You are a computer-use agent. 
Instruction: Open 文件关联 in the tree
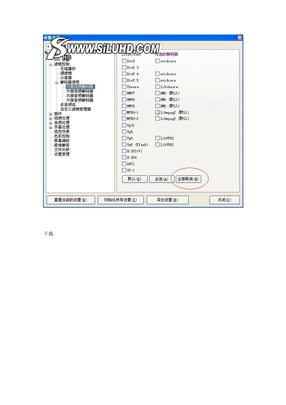coord(62,150)
